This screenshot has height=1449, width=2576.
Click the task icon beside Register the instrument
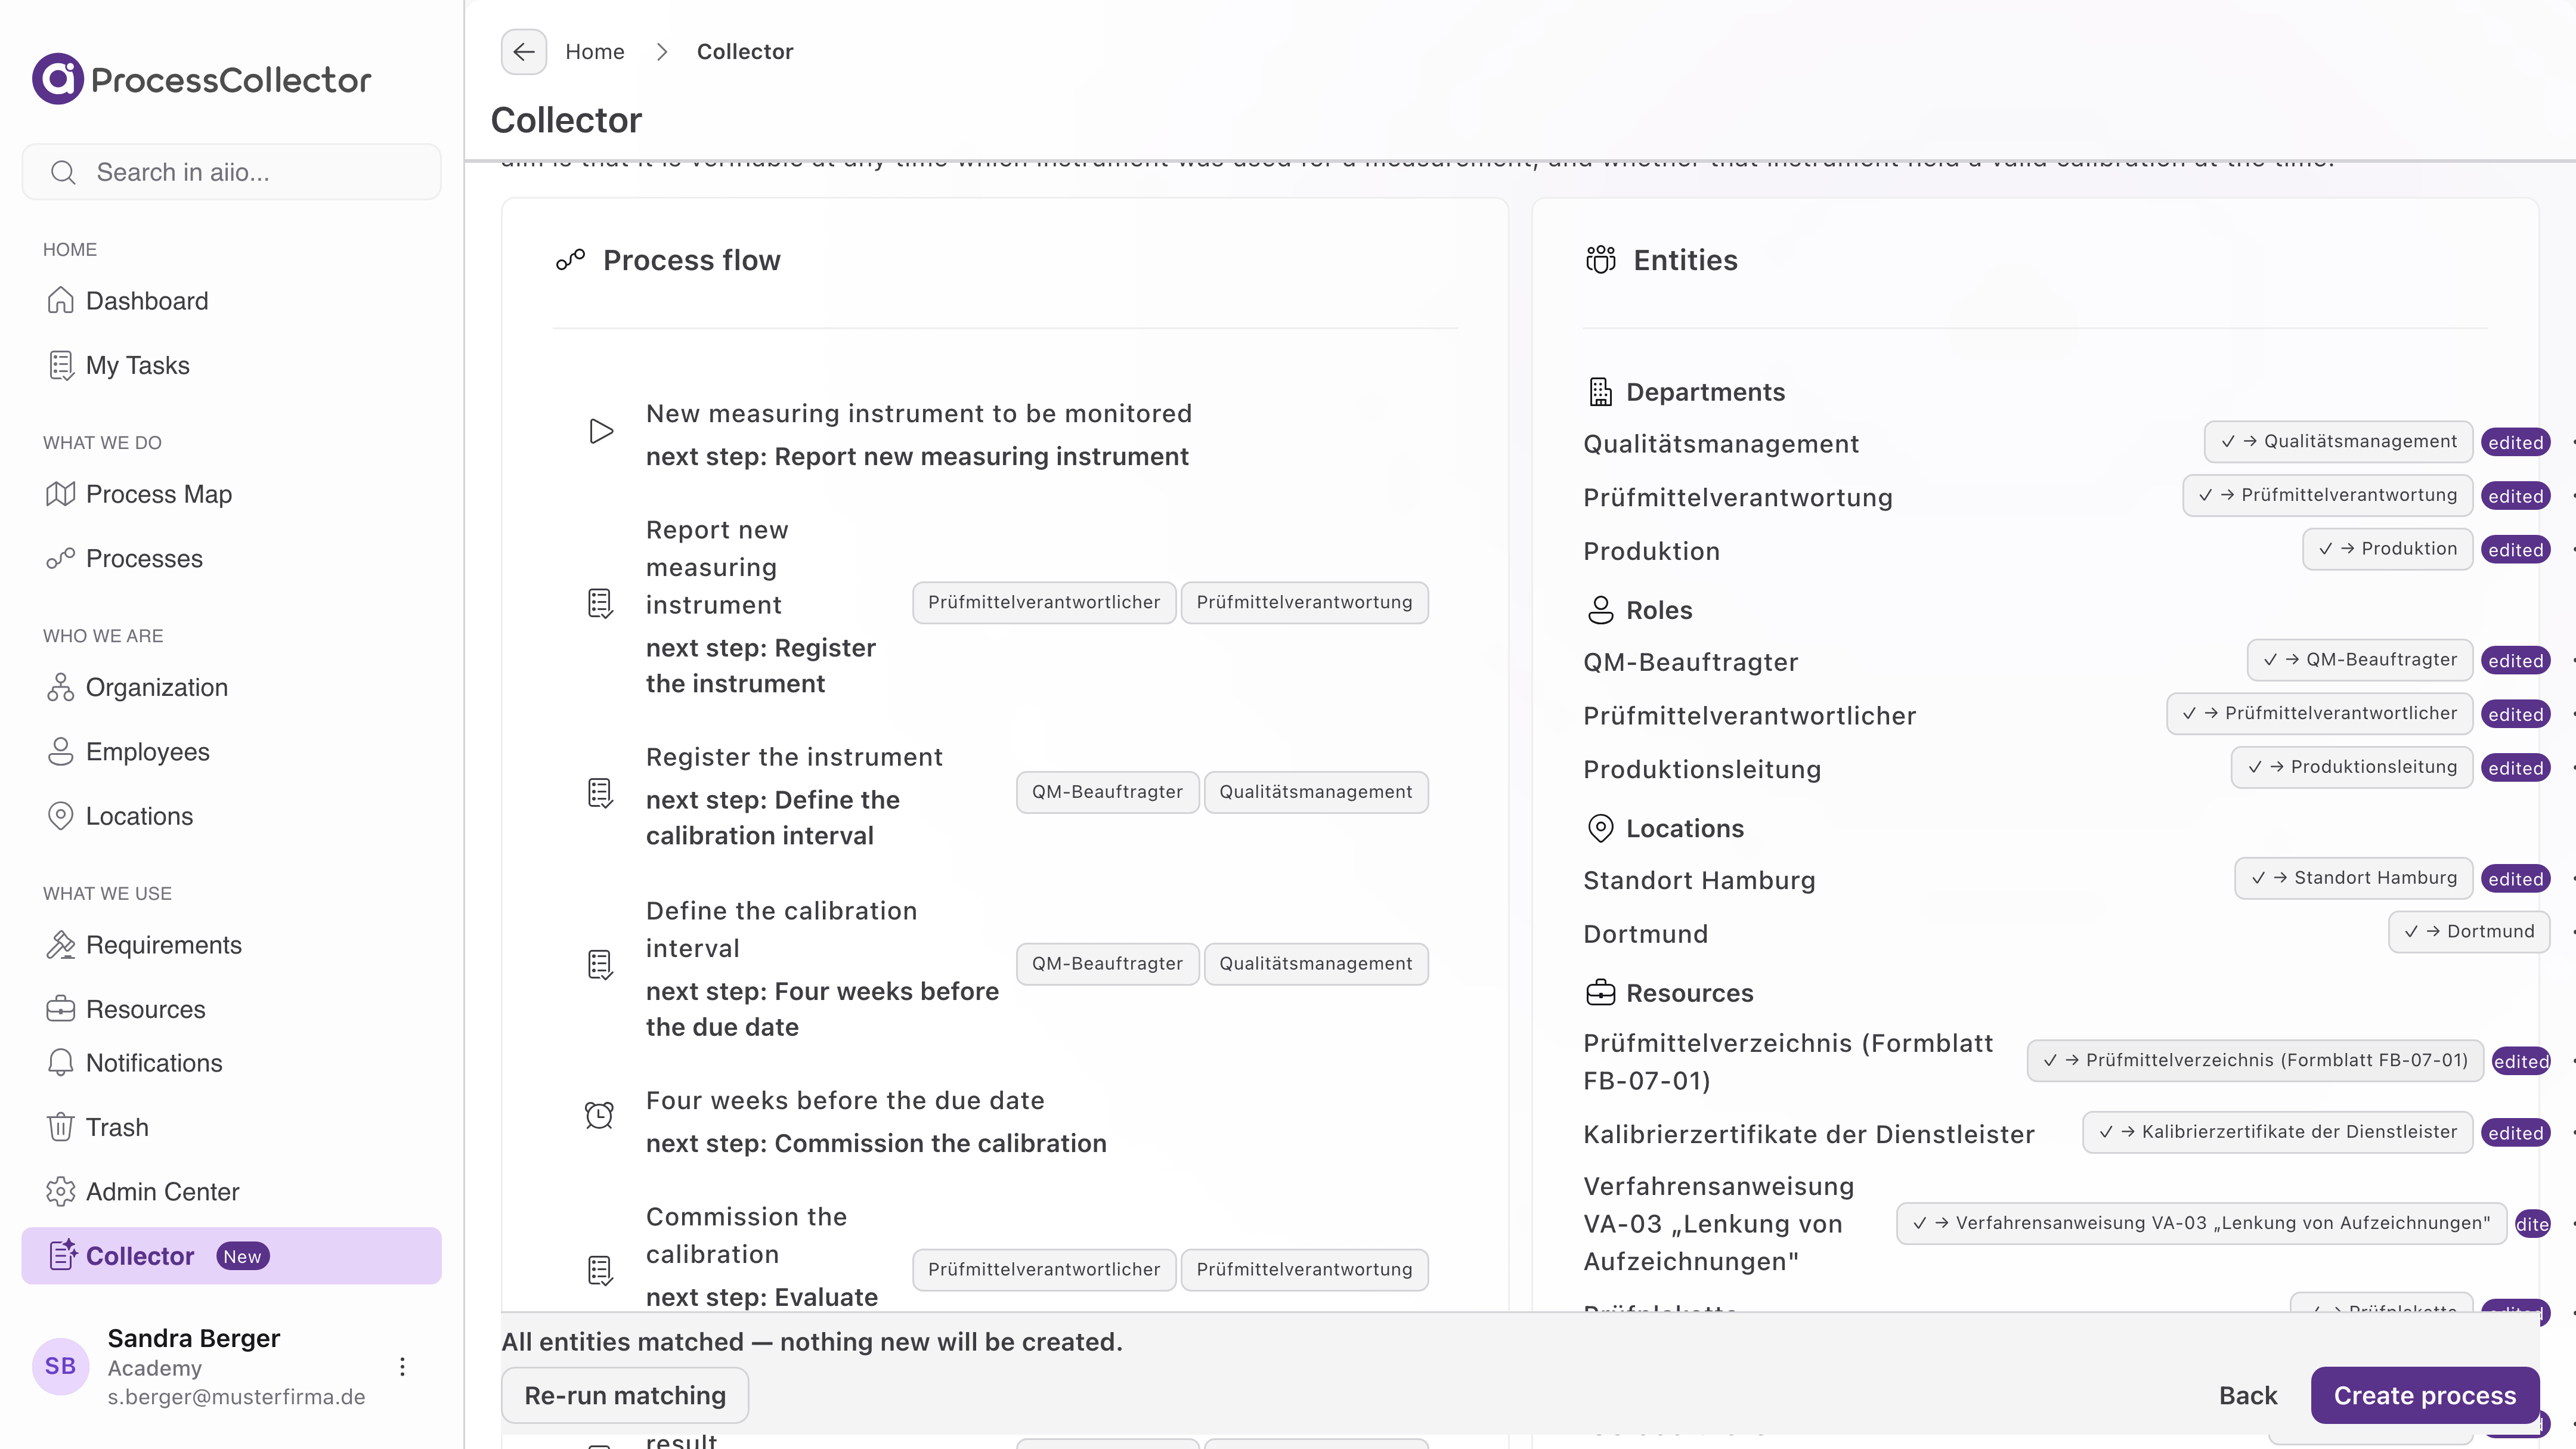600,794
